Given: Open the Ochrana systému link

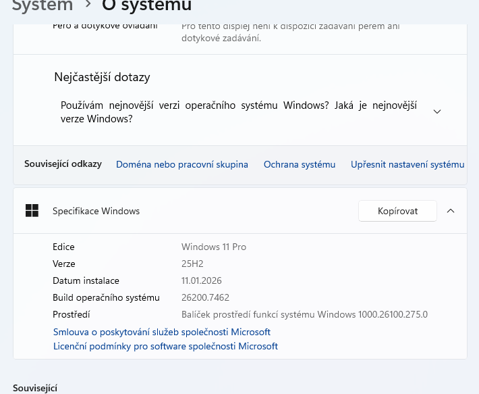Looking at the screenshot, I should (300, 164).
